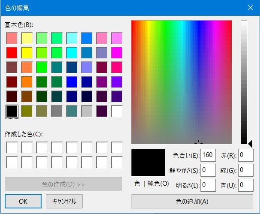Image resolution: width=260 pixels, height=214 pixels.
Task: Pick the azure blue swatch in the top row
Action: click(87, 38)
